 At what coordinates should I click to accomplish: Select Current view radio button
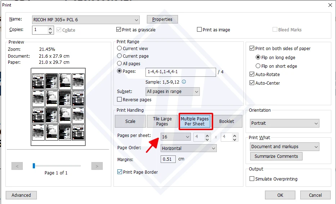click(119, 48)
